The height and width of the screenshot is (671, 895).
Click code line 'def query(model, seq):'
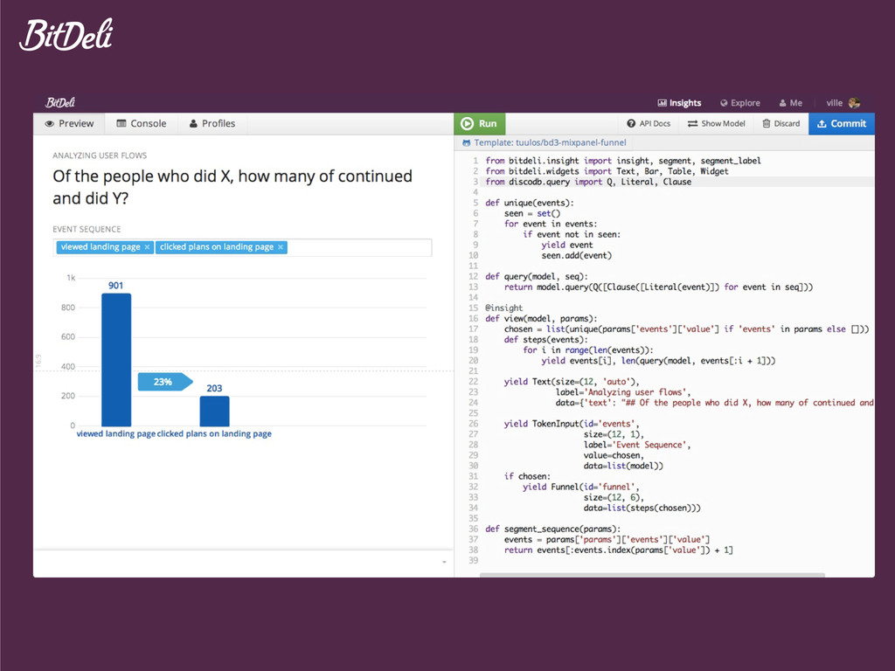[x=536, y=276]
